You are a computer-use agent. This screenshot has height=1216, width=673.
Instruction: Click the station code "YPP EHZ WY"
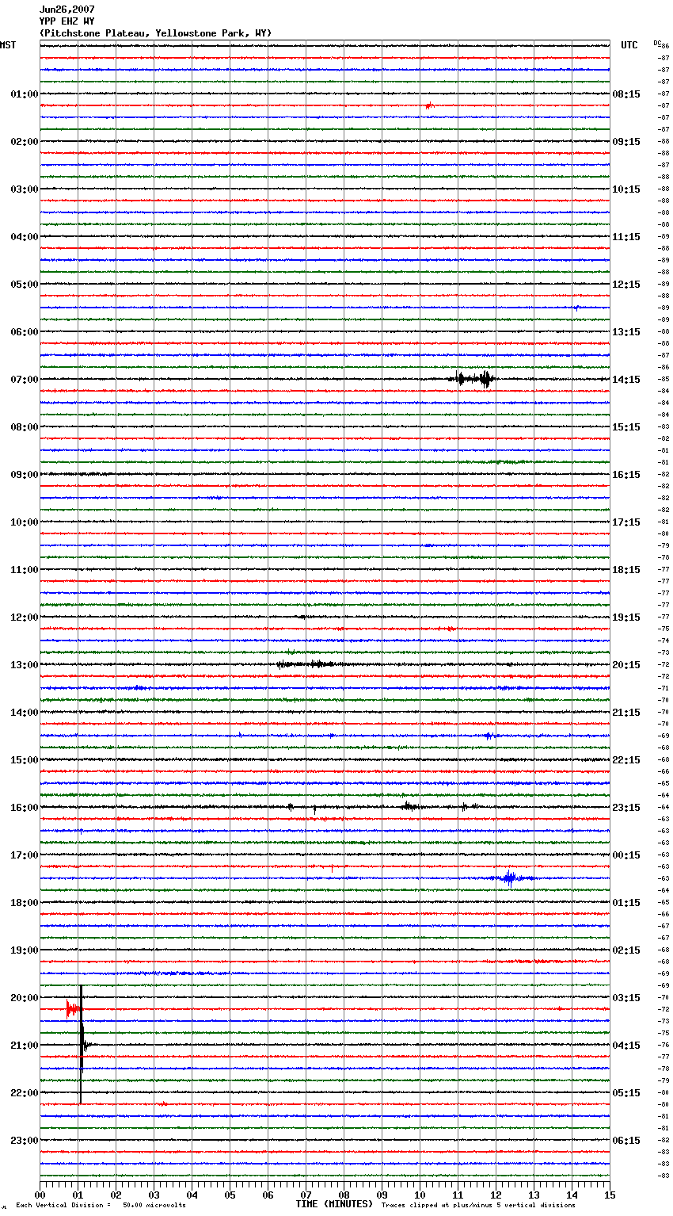click(67, 21)
